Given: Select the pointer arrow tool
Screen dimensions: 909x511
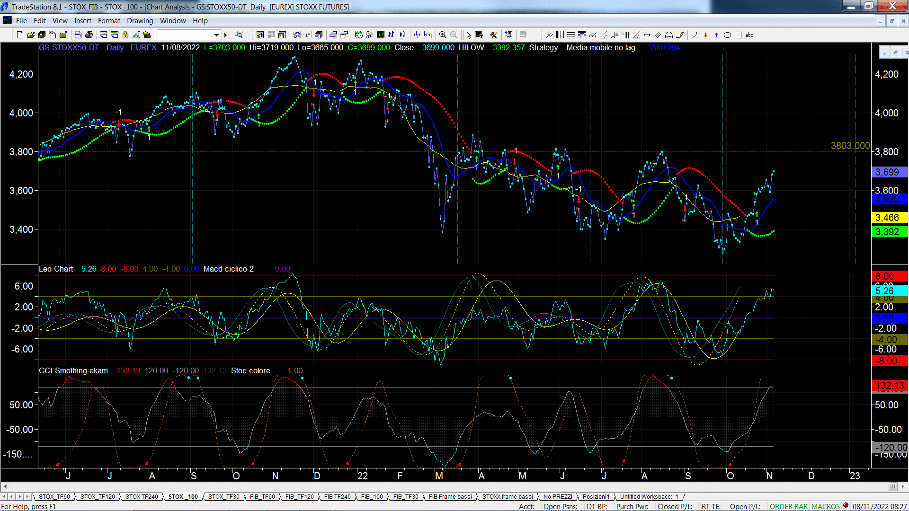Looking at the screenshot, I should [468, 35].
